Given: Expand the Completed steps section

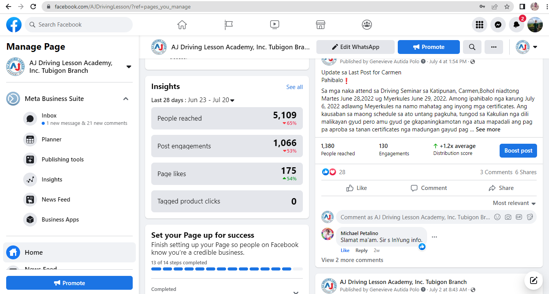Looking at the screenshot, I should (x=296, y=292).
